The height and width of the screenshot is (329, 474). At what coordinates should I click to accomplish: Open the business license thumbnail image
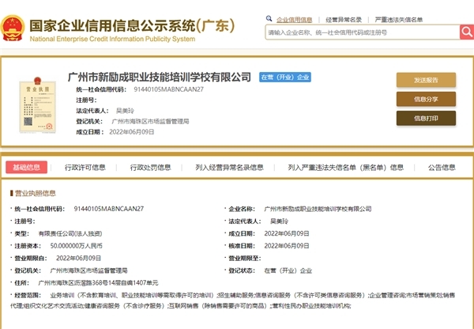tap(37, 104)
